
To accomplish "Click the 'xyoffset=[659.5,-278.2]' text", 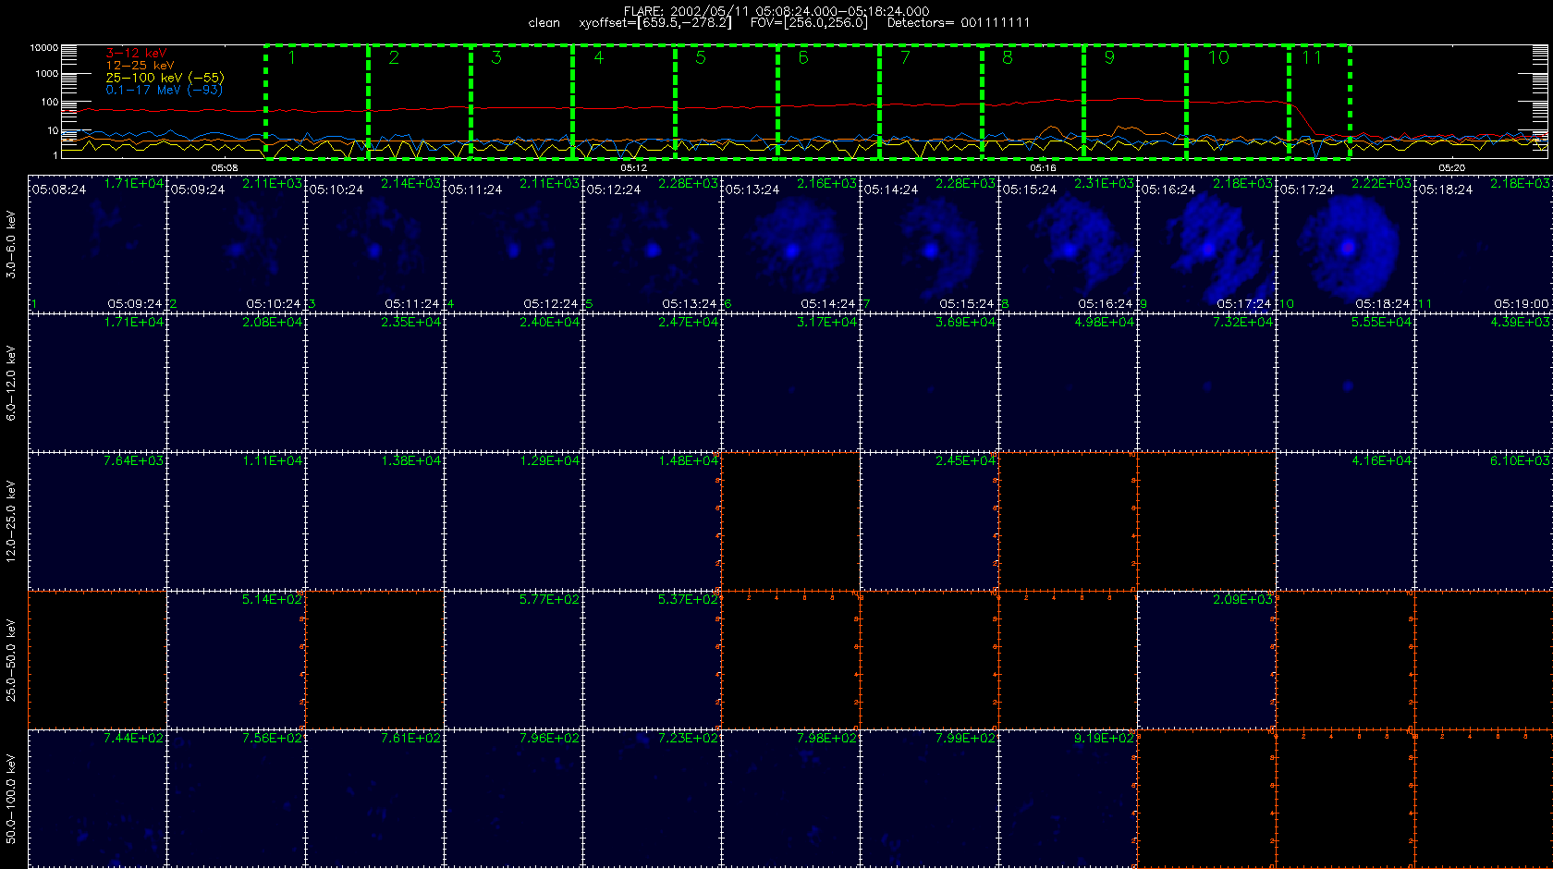I will [654, 23].
